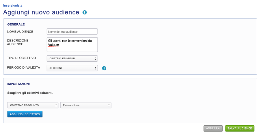The image size is (261, 136).
Task: Click the Nome audience text field
Action: coord(72,32)
